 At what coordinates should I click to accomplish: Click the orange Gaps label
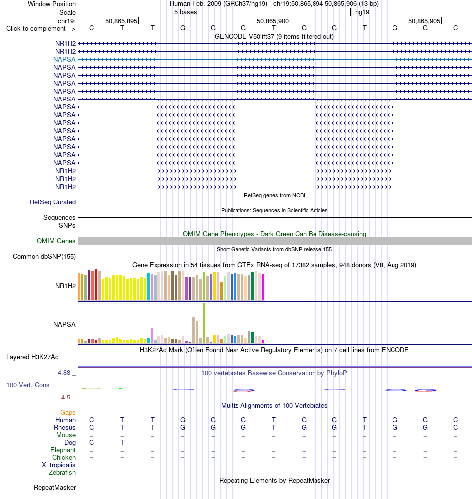[68, 413]
